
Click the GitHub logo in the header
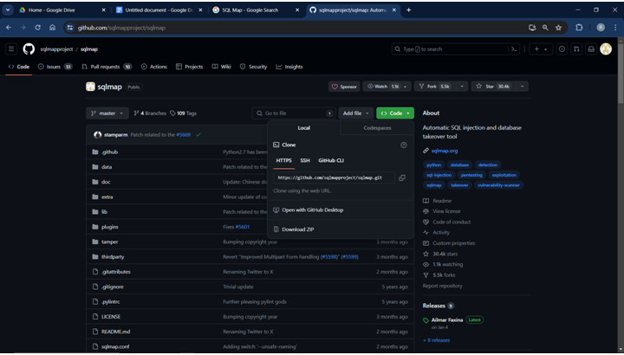tap(29, 49)
